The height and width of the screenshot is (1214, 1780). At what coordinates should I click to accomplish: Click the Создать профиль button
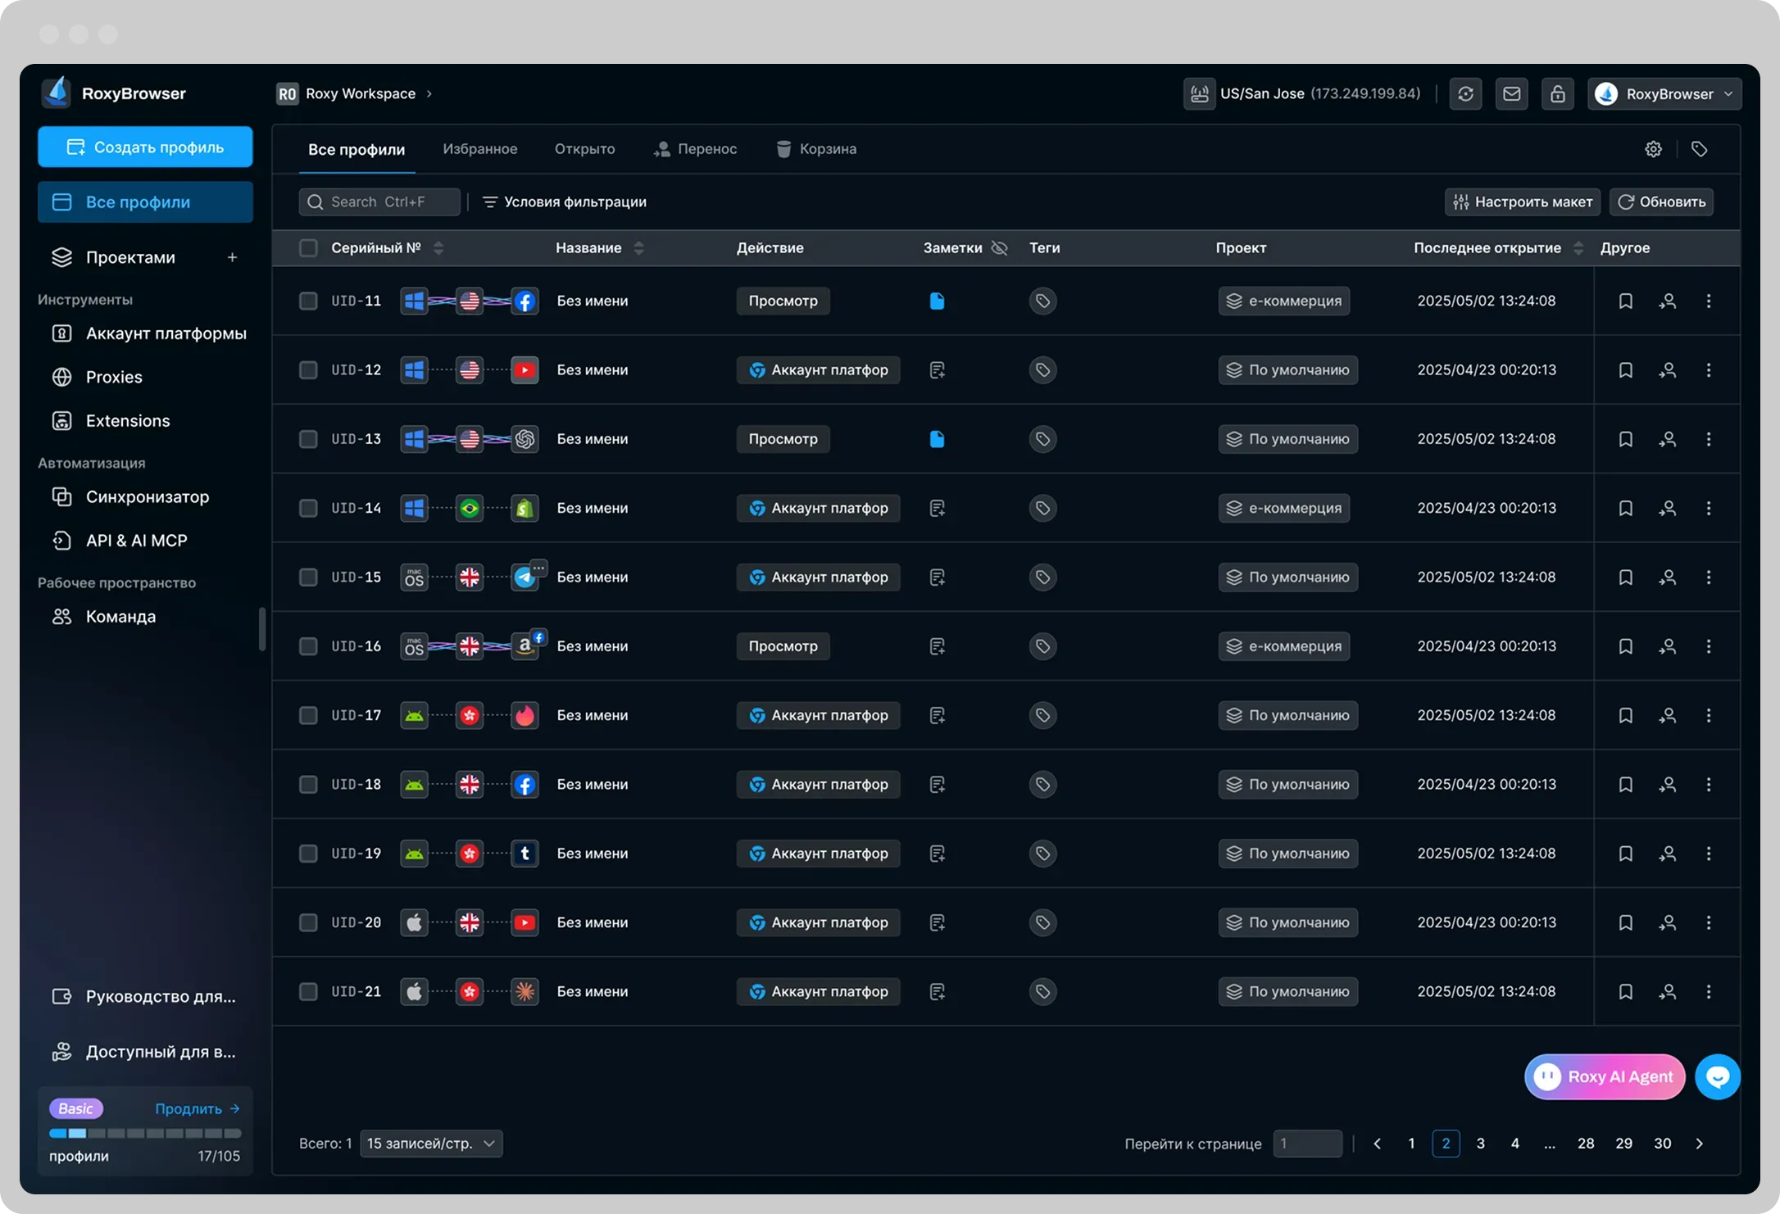(145, 147)
